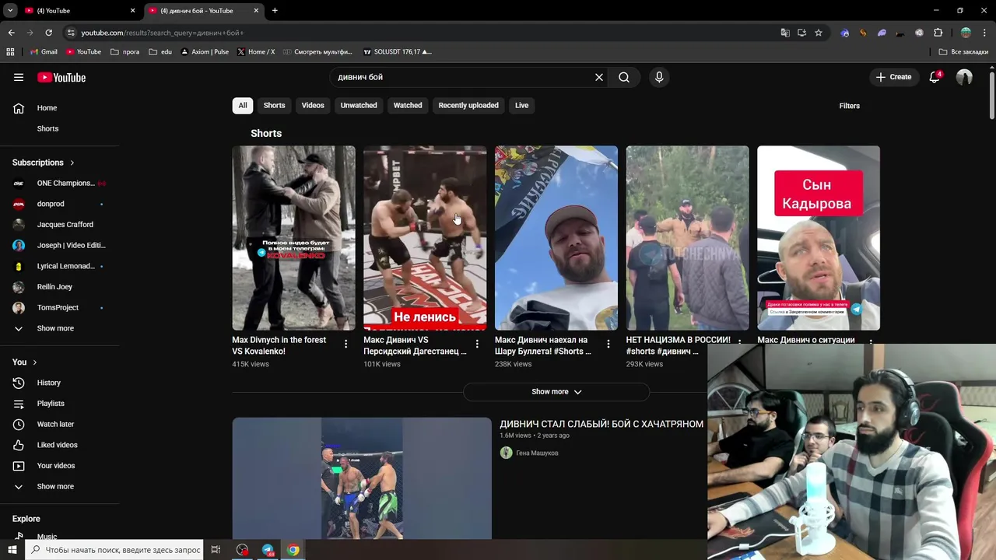Screen dimensions: 996x560
Task: Select the Shorts filter chip
Action: [x=274, y=106]
